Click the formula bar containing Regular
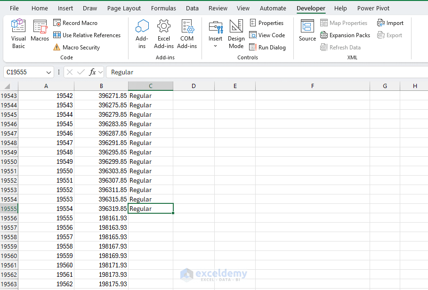428x290 pixels. click(x=267, y=72)
